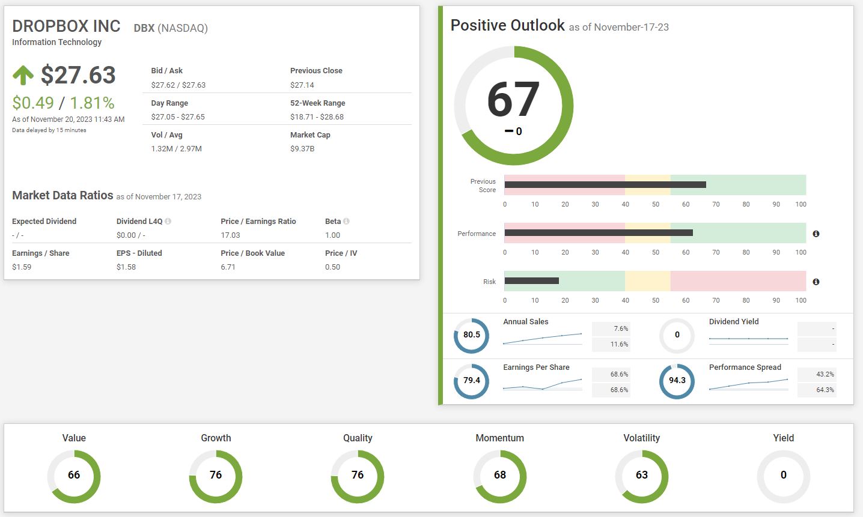
Task: Click the Annual Sales trend sparkline
Action: pyautogui.click(x=542, y=339)
